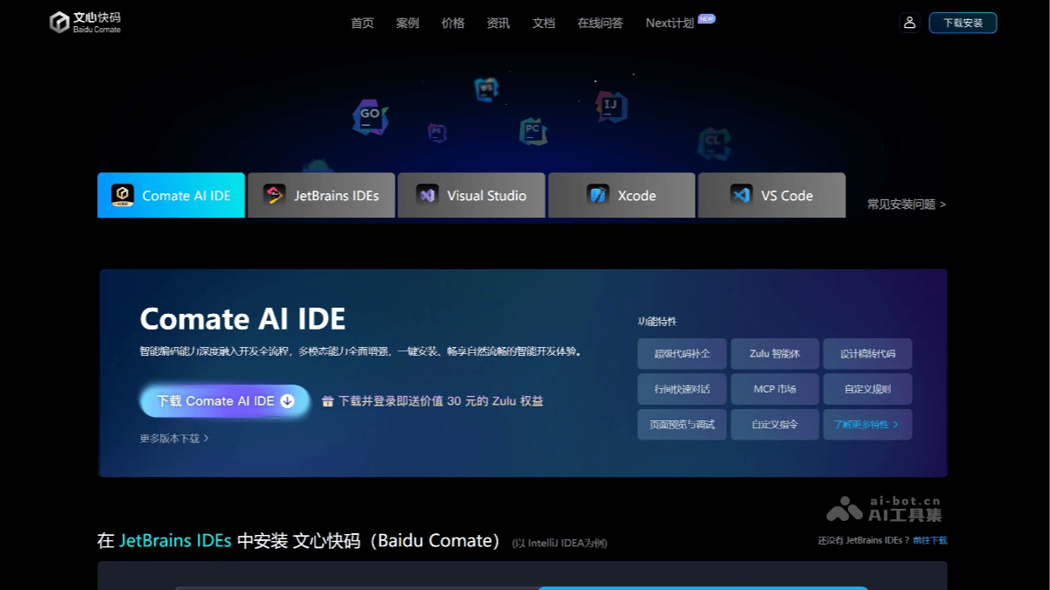Switch to the Visual Studio tab
Screen dimensions: 1050x590
tap(472, 195)
